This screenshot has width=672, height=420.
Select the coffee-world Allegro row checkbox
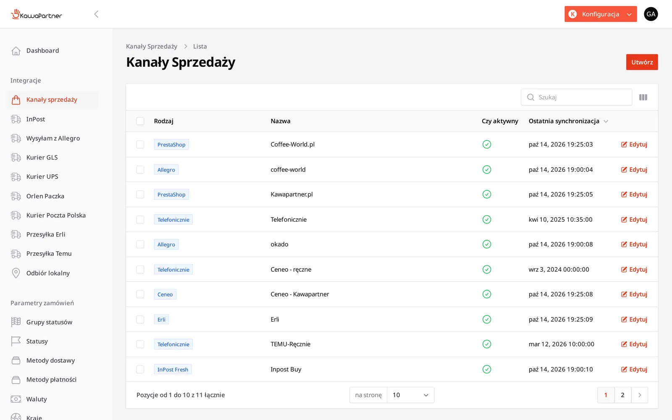tap(140, 170)
